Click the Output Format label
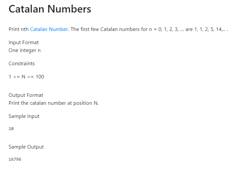The height and width of the screenshot is (169, 243). click(x=26, y=95)
